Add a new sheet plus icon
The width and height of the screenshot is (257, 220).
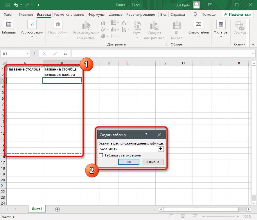(57, 209)
